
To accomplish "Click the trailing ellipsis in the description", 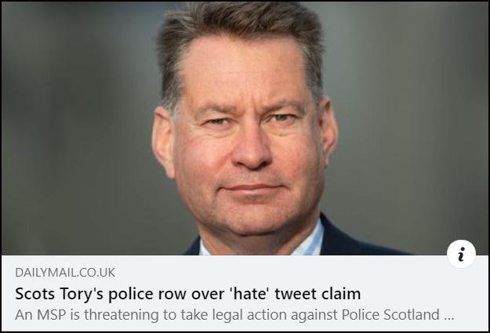I will (x=448, y=316).
